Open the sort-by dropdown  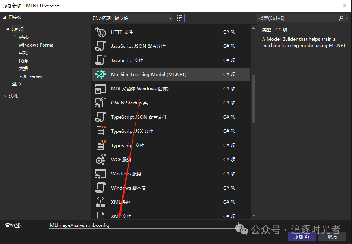[143, 18]
